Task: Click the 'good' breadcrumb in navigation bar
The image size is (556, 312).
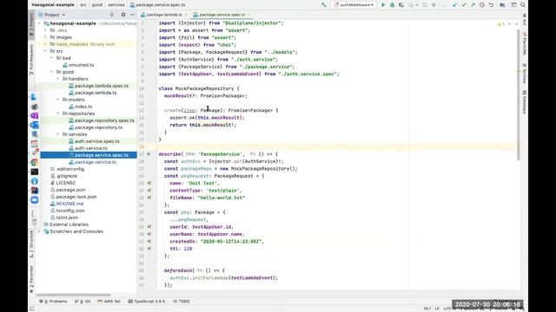Action: [x=97, y=5]
